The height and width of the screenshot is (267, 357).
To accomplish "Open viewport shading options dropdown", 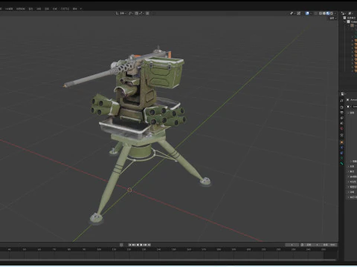I will pyautogui.click(x=335, y=13).
